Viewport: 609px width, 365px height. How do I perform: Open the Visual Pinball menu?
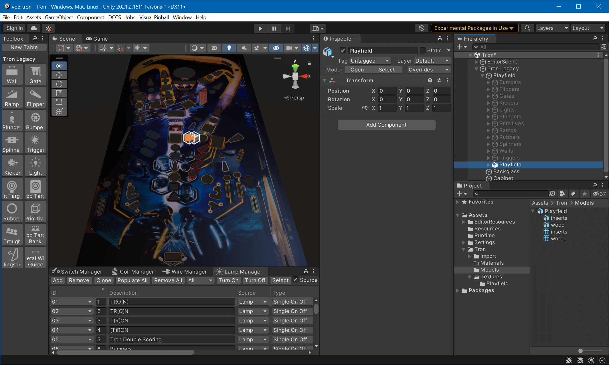155,17
